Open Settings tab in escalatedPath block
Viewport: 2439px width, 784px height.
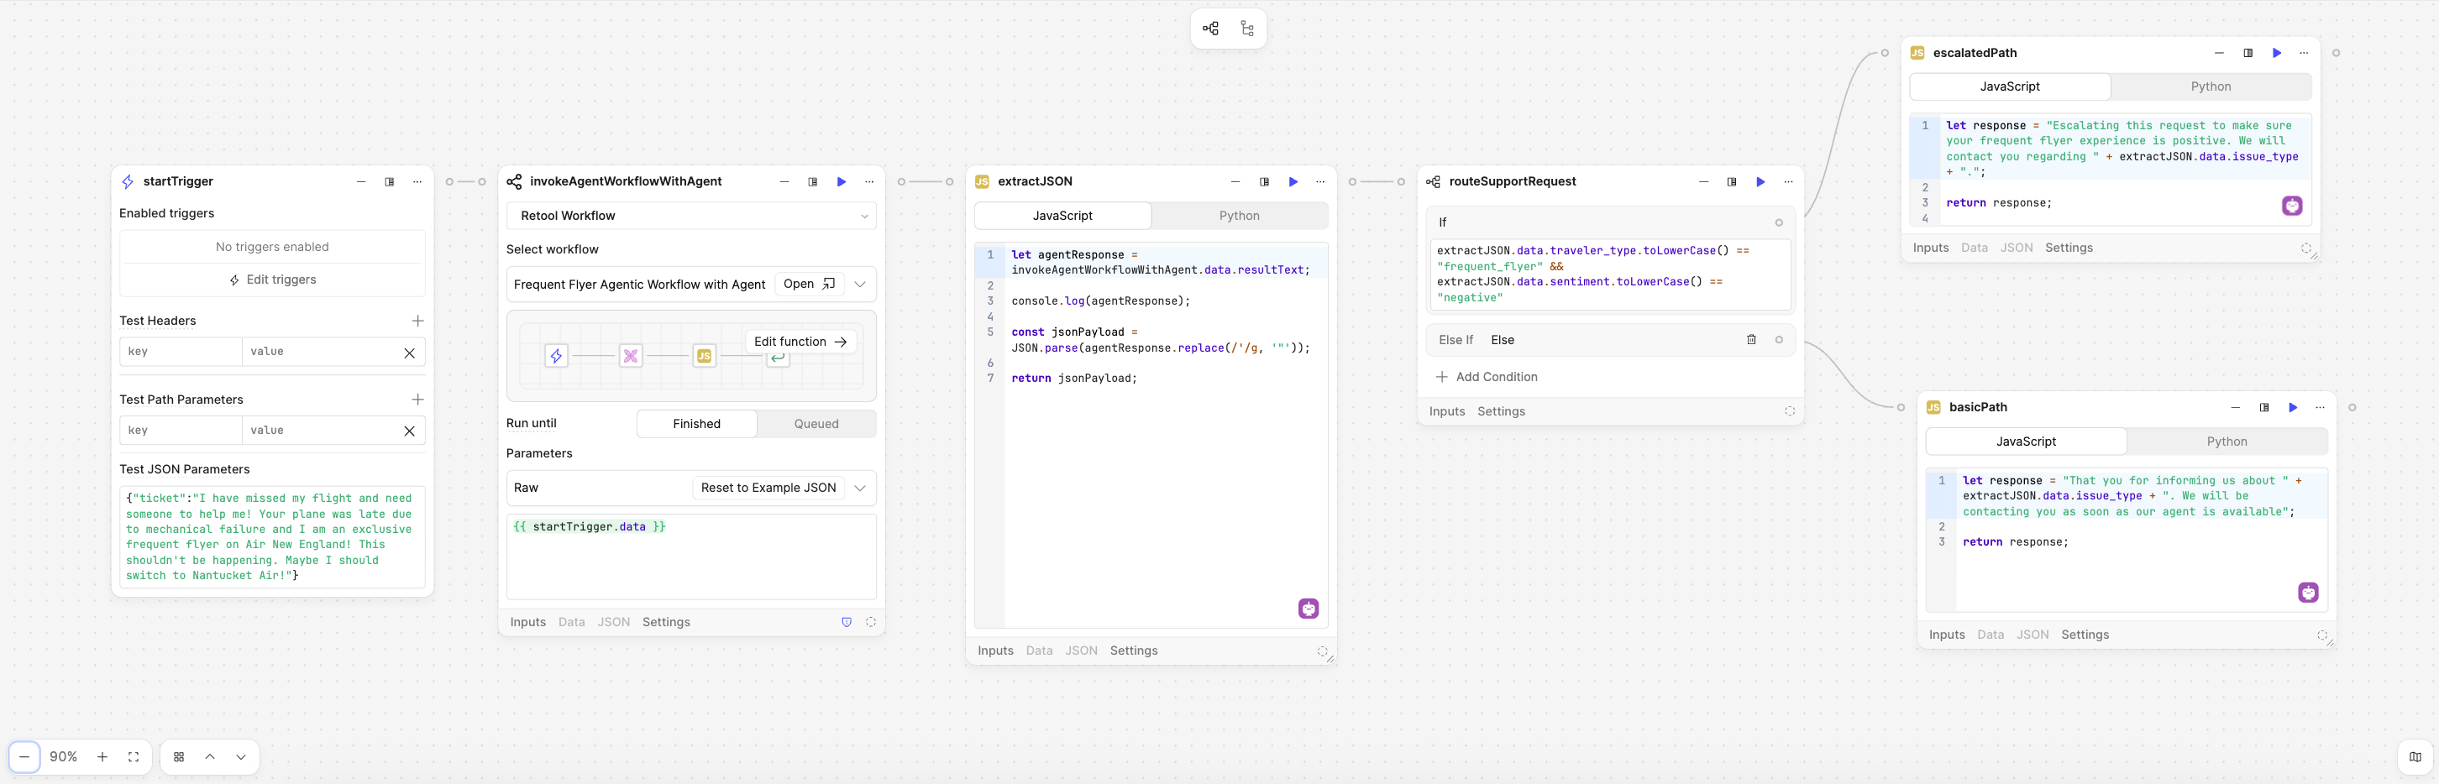(x=2068, y=248)
